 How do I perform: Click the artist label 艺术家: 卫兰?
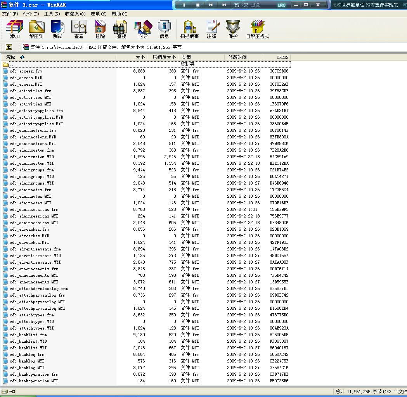[247, 5]
